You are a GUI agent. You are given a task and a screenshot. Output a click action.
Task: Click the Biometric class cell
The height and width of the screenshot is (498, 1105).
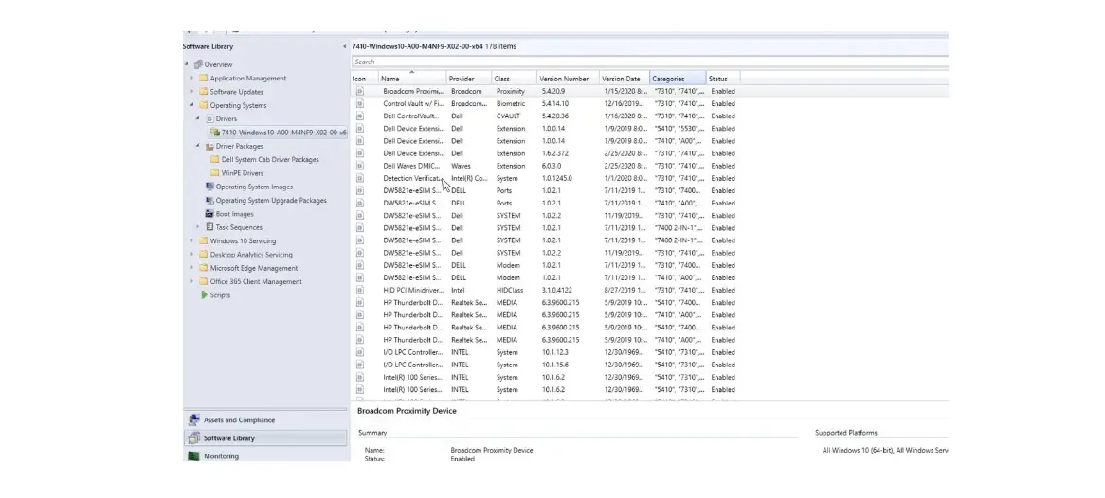tap(510, 103)
